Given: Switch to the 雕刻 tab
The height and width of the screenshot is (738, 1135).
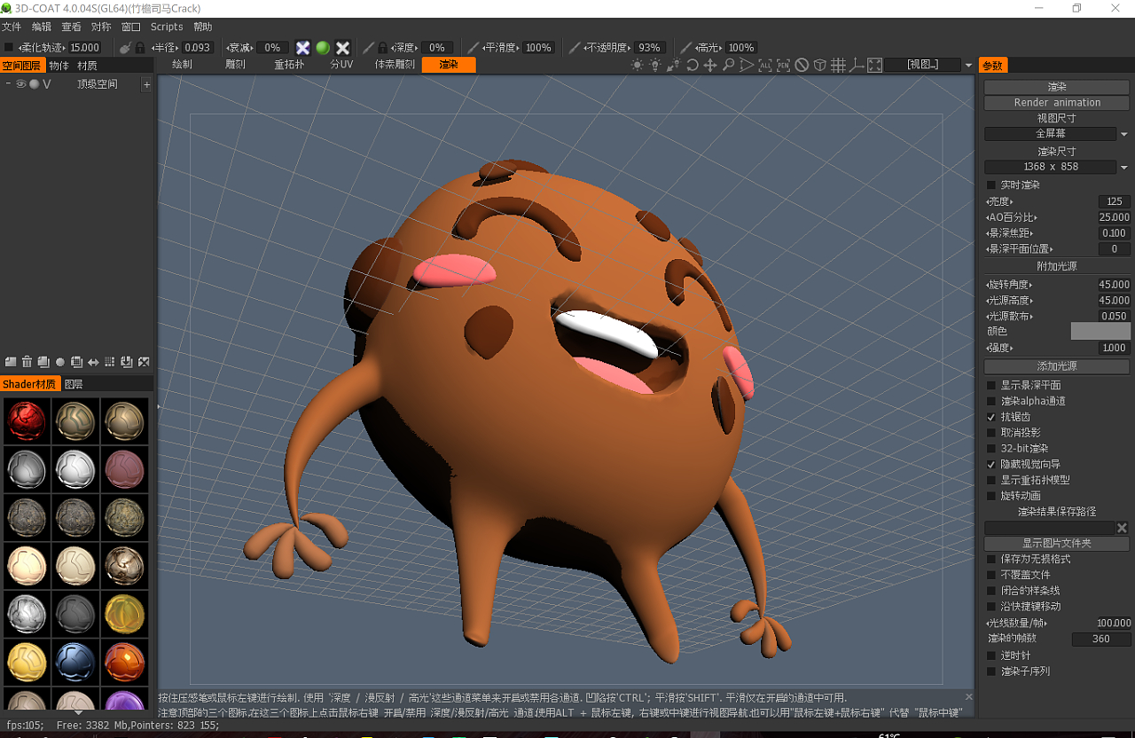Looking at the screenshot, I should tap(235, 65).
